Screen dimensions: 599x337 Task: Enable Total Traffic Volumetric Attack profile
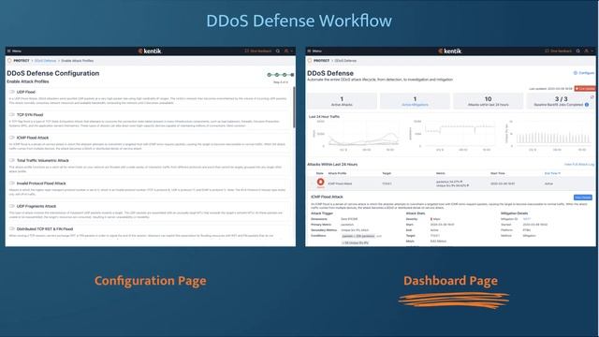click(x=12, y=160)
